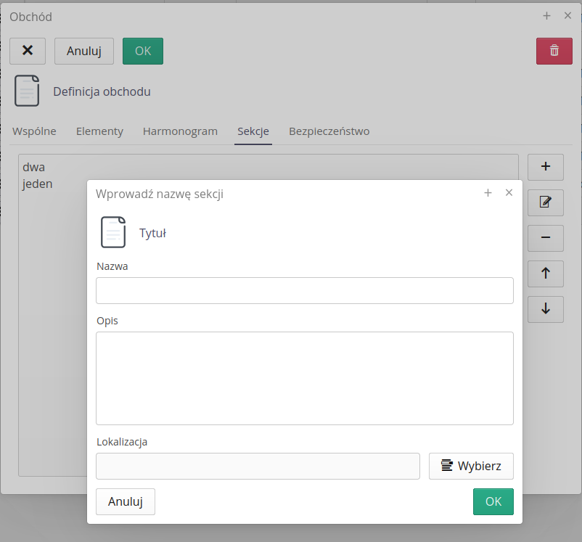Click the Tytuł document icon
Image resolution: width=582 pixels, height=542 pixels.
112,233
